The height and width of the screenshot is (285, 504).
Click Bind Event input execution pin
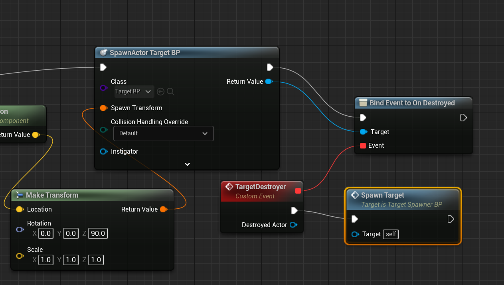coord(363,117)
